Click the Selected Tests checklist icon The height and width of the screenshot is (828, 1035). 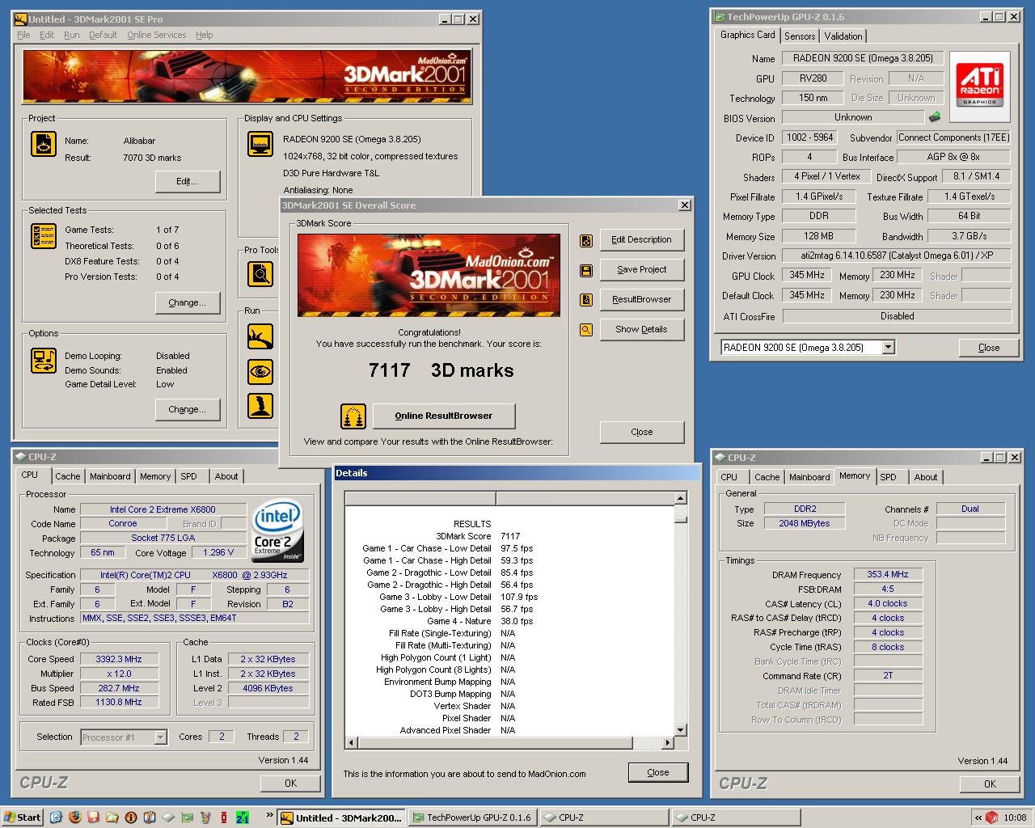click(x=44, y=235)
